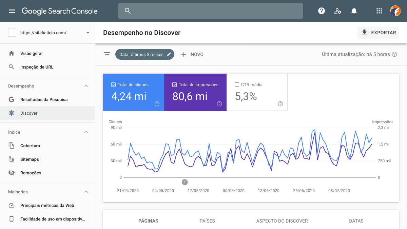Click the Visão geral home icon
This screenshot has width=407, height=229.
(x=12, y=53)
